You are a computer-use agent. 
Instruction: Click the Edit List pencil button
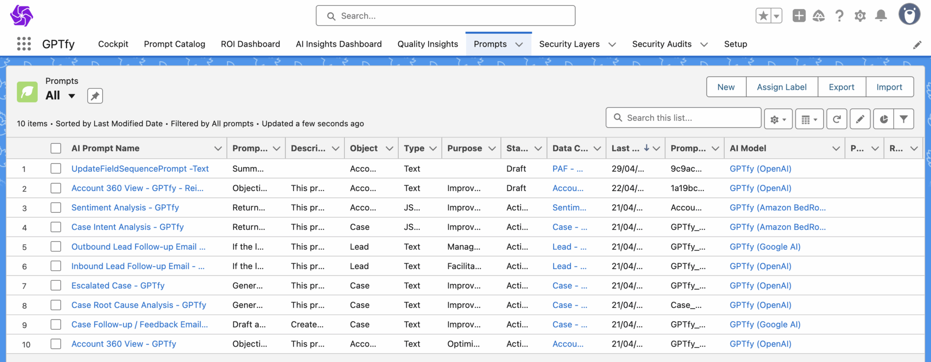pos(860,119)
